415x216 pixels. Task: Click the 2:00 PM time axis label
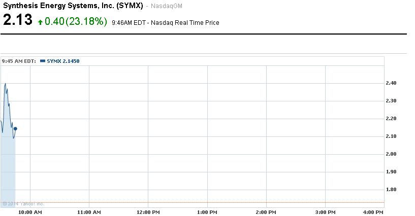266,211
